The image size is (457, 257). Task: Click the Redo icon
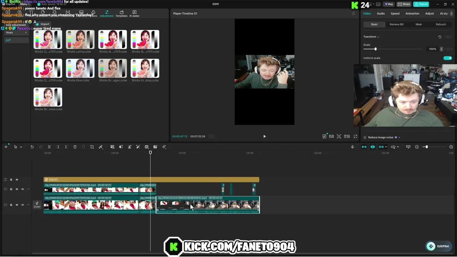pos(40,147)
